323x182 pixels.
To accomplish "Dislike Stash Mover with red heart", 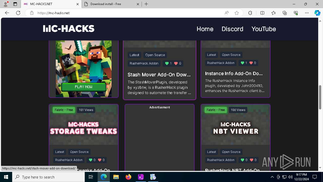I will tap(176, 63).
